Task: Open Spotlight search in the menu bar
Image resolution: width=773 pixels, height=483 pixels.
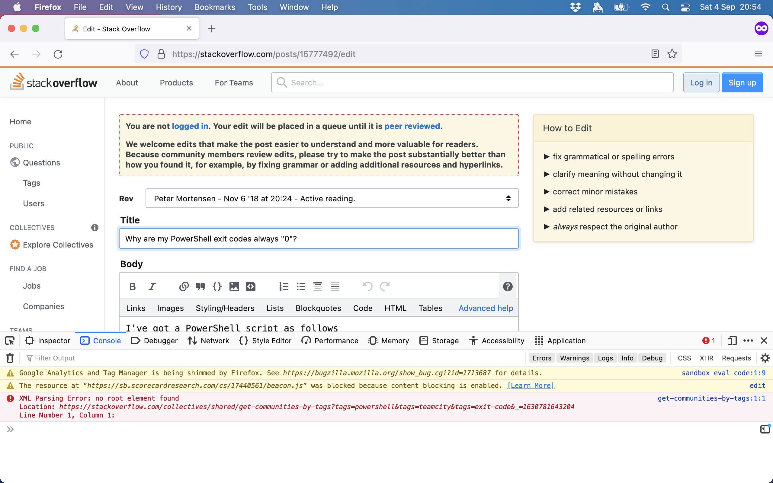Action: (x=666, y=7)
